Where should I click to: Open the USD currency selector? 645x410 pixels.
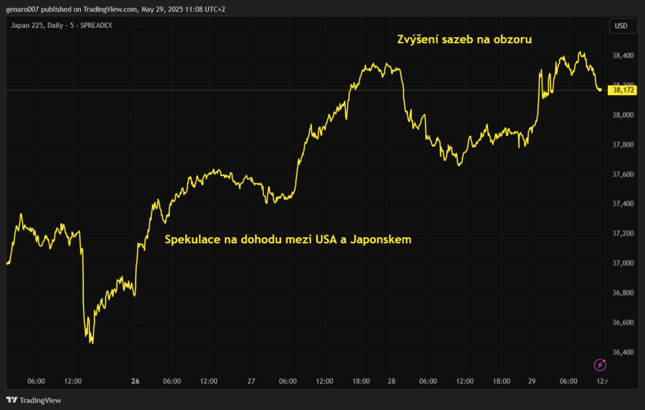coord(621,26)
